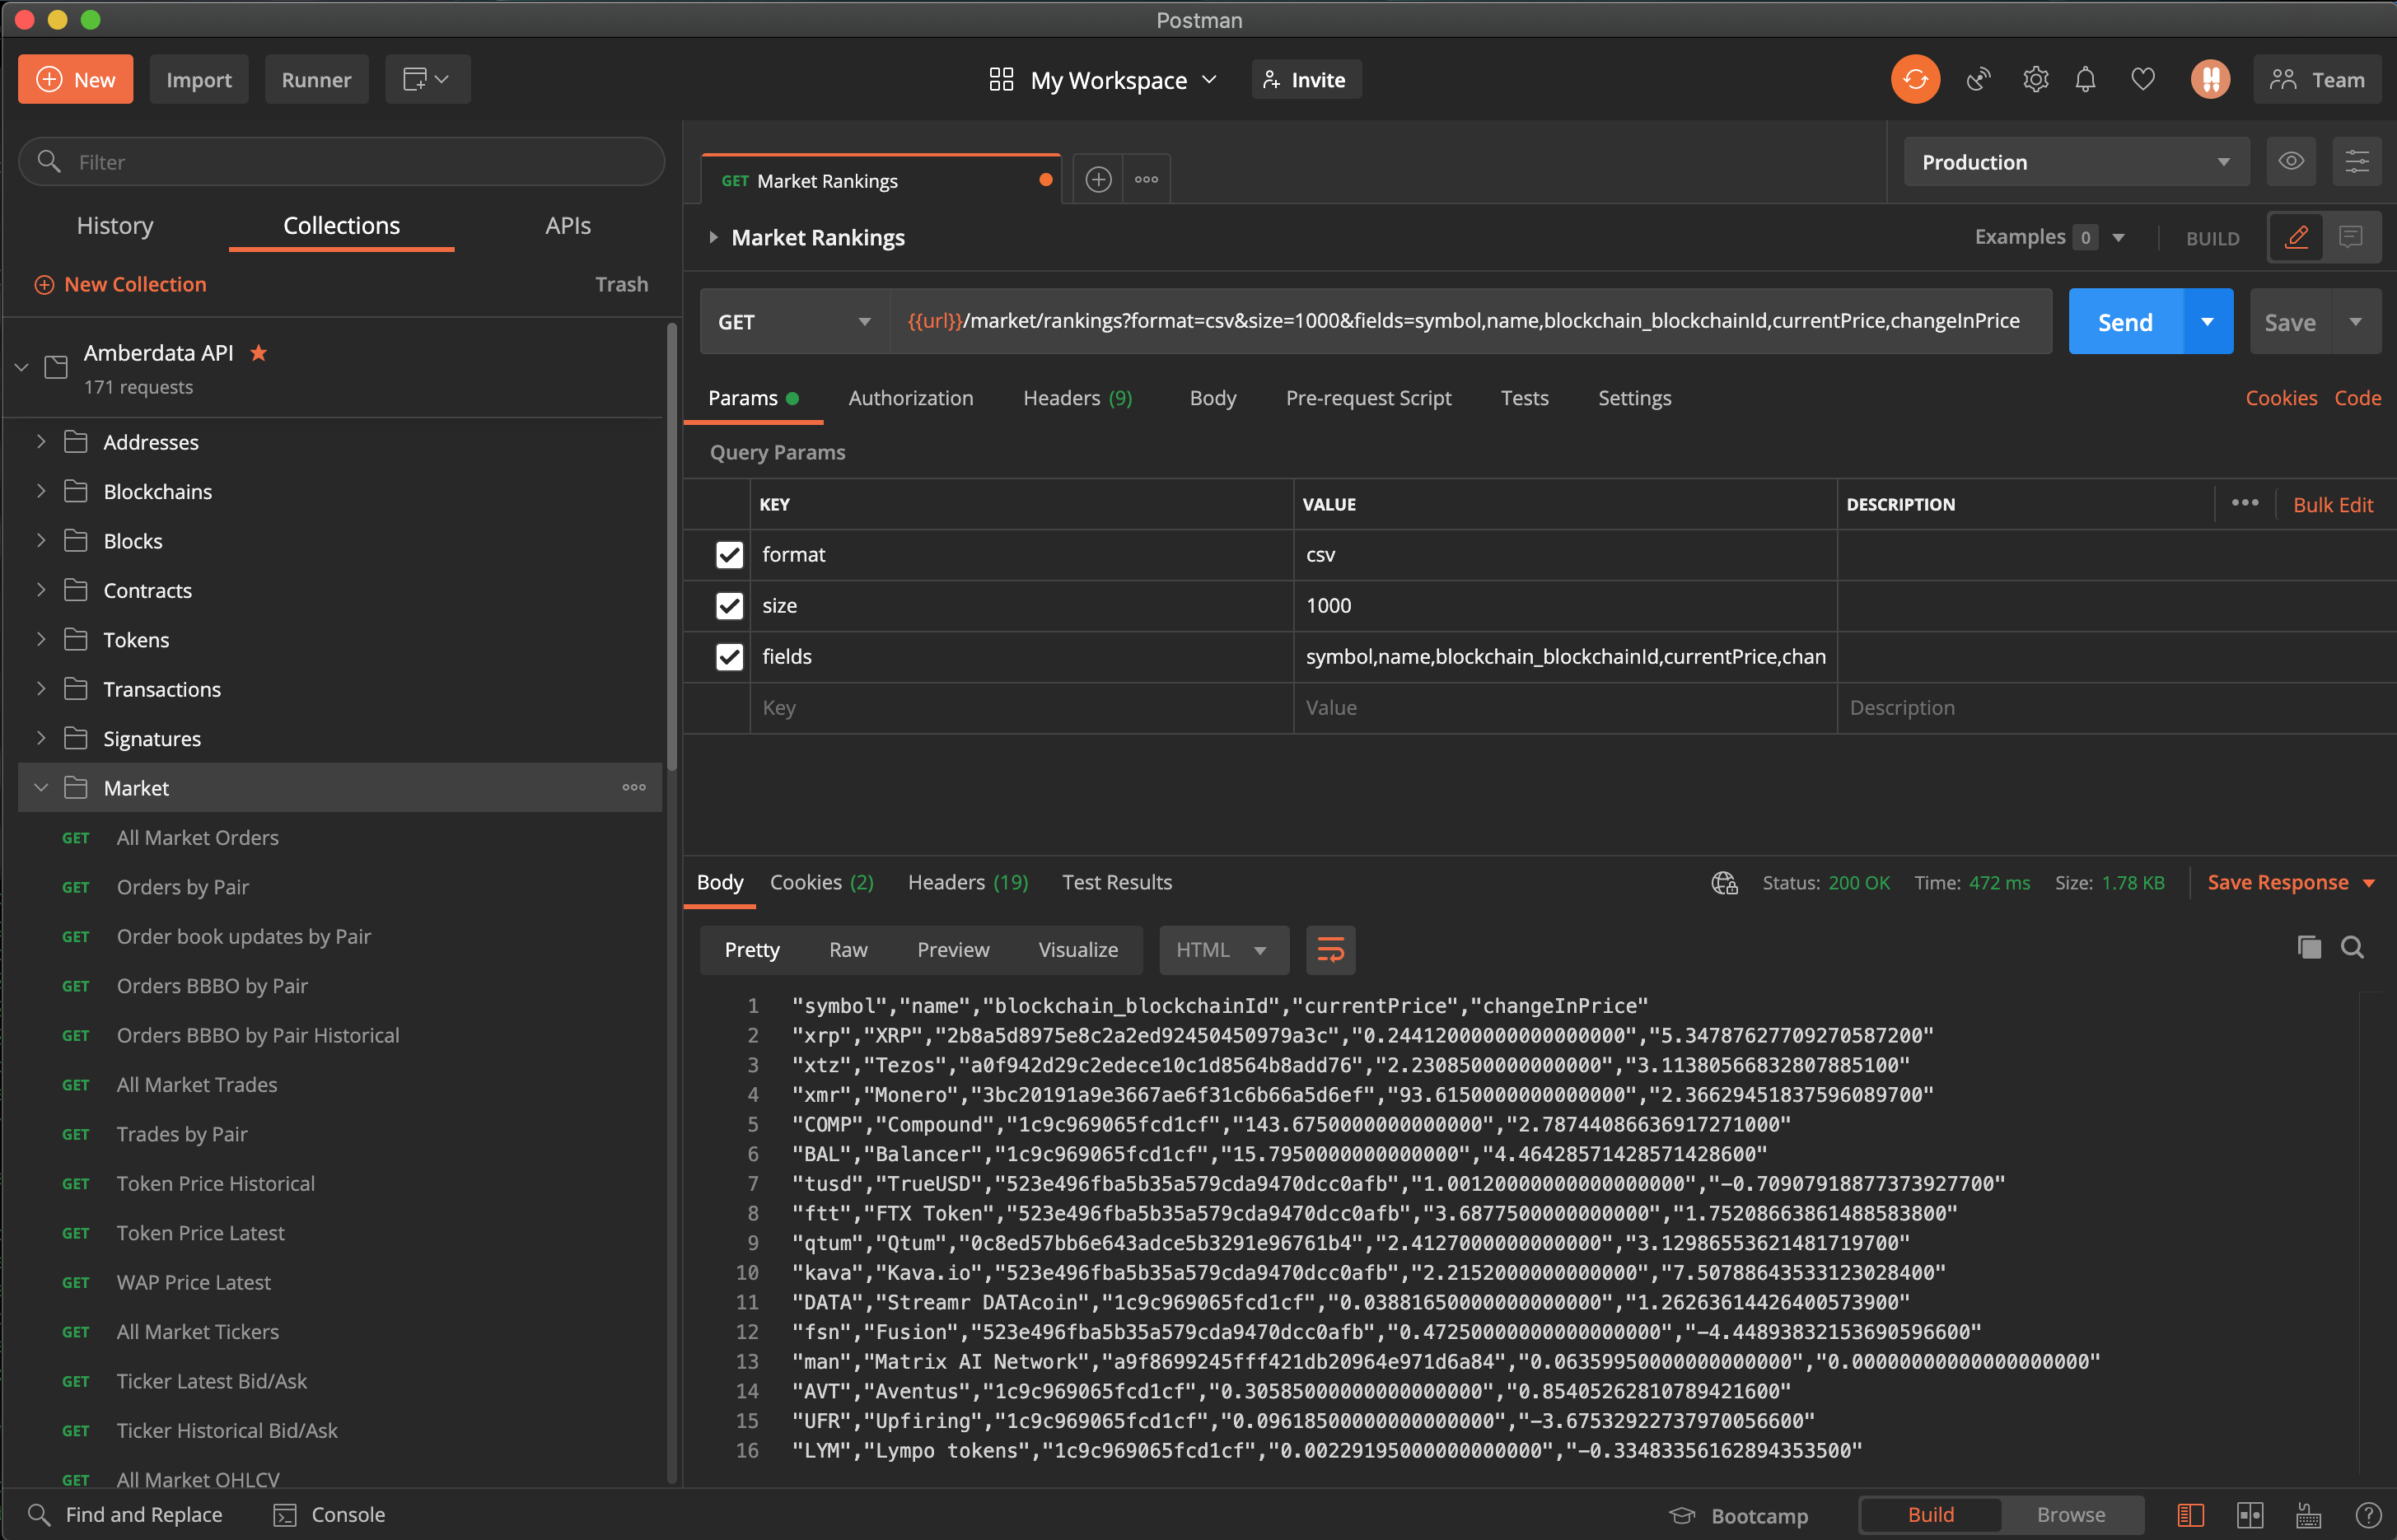Open the query params column options ellipsis
2397x1540 pixels.
(x=2244, y=504)
